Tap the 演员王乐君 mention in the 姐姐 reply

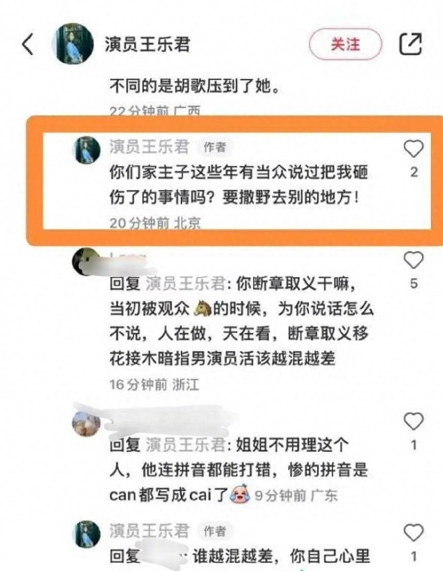[186, 445]
